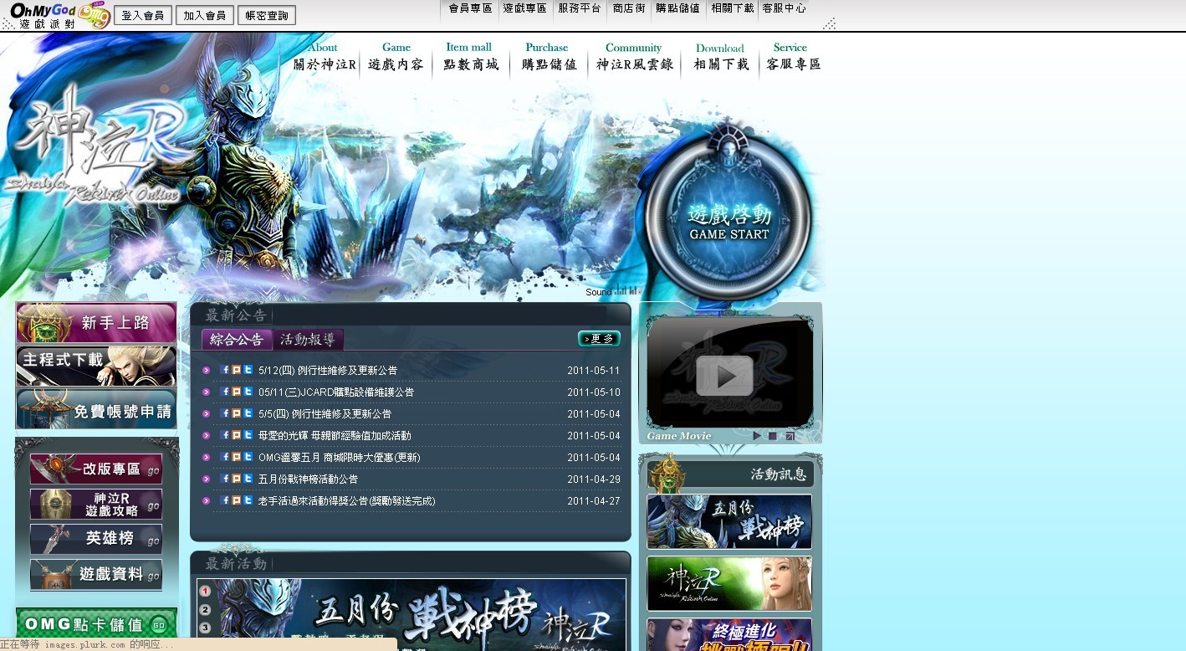Open 05/11(三)JCARD儲點設備維護公告 announcement

tap(336, 392)
